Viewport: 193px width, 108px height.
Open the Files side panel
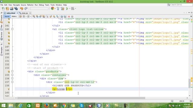2,28
